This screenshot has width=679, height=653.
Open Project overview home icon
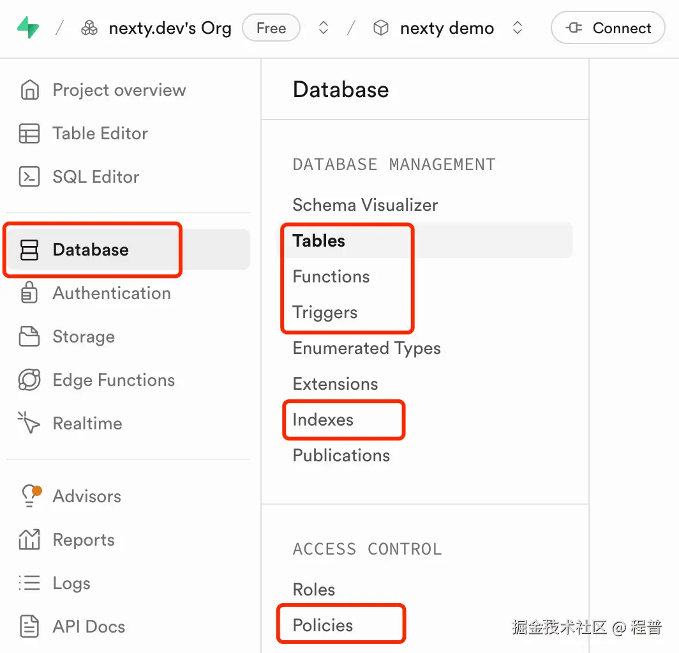[x=29, y=90]
